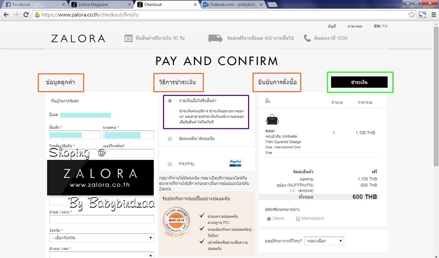Minimize the browser window

click(408, 3)
